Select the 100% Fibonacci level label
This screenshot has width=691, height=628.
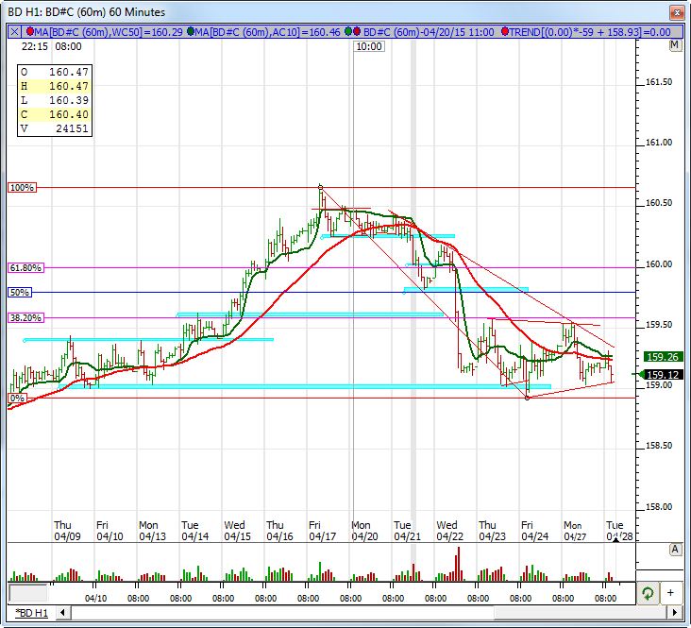22,188
